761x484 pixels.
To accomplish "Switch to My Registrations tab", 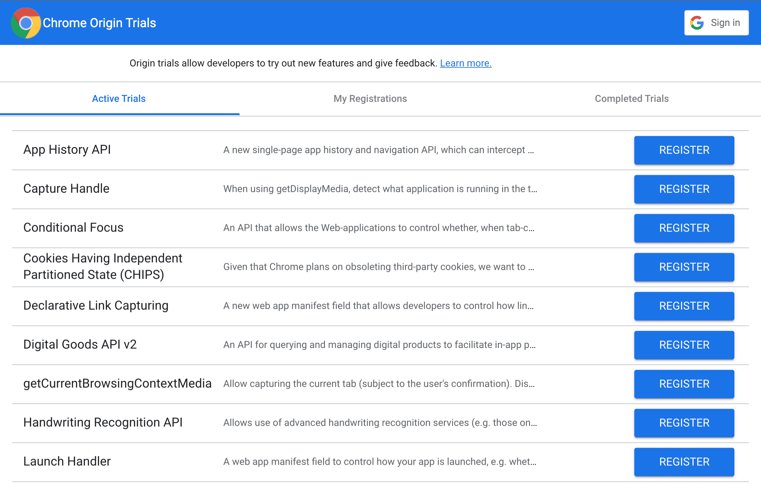I will click(370, 99).
